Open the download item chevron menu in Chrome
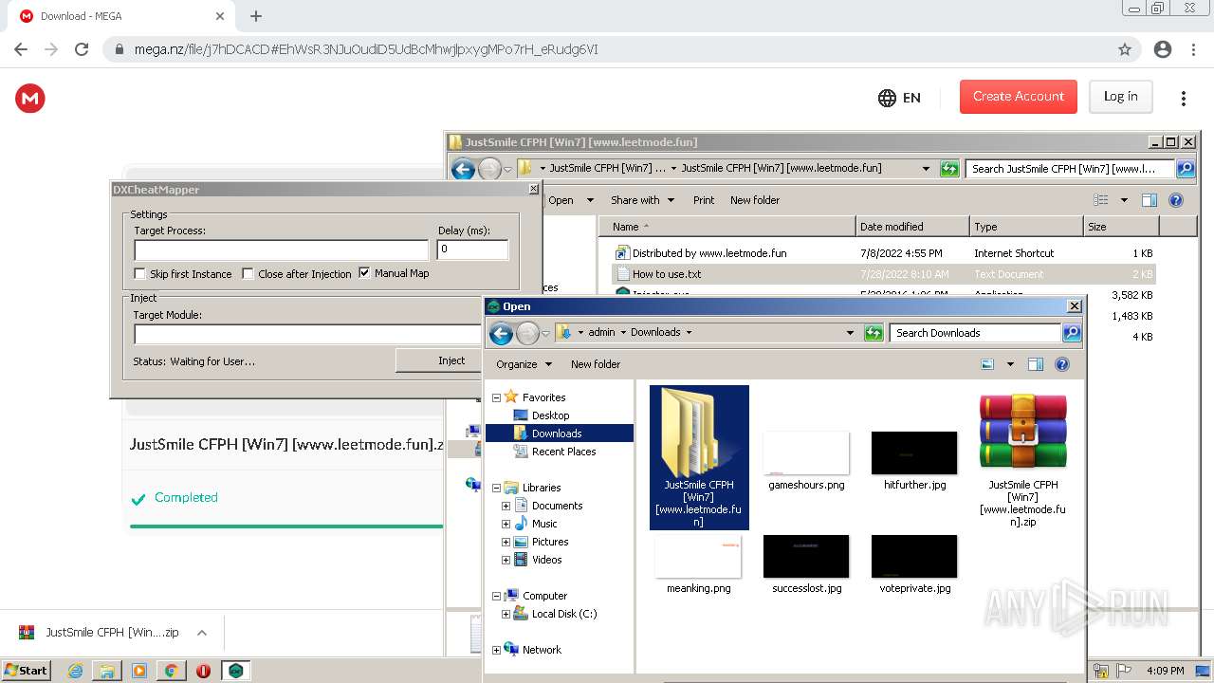The image size is (1214, 683). tap(201, 633)
